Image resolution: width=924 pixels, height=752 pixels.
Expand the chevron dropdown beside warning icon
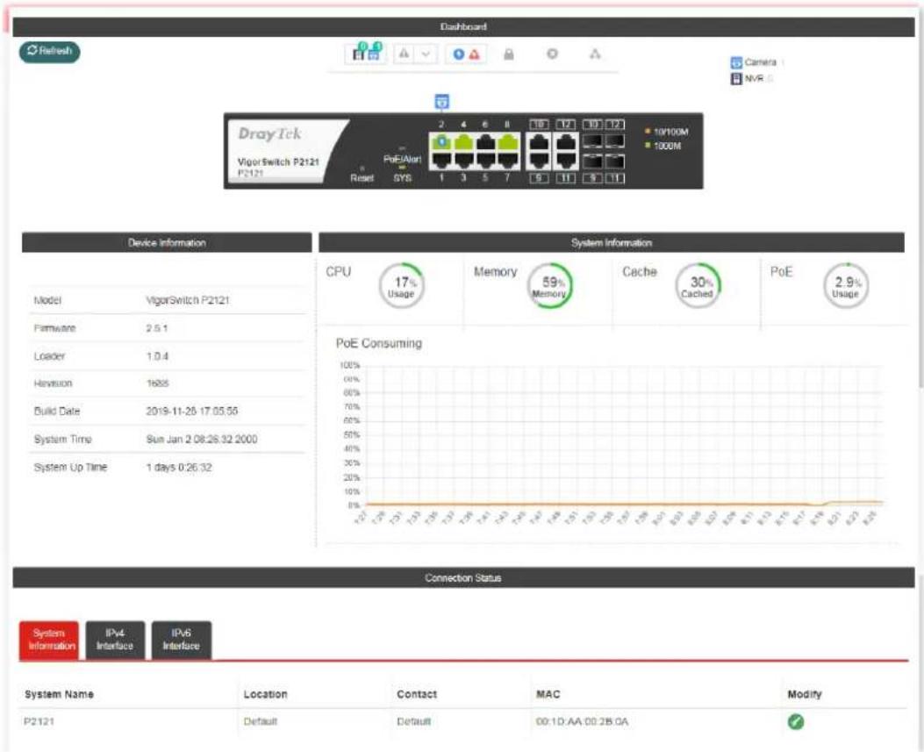426,54
